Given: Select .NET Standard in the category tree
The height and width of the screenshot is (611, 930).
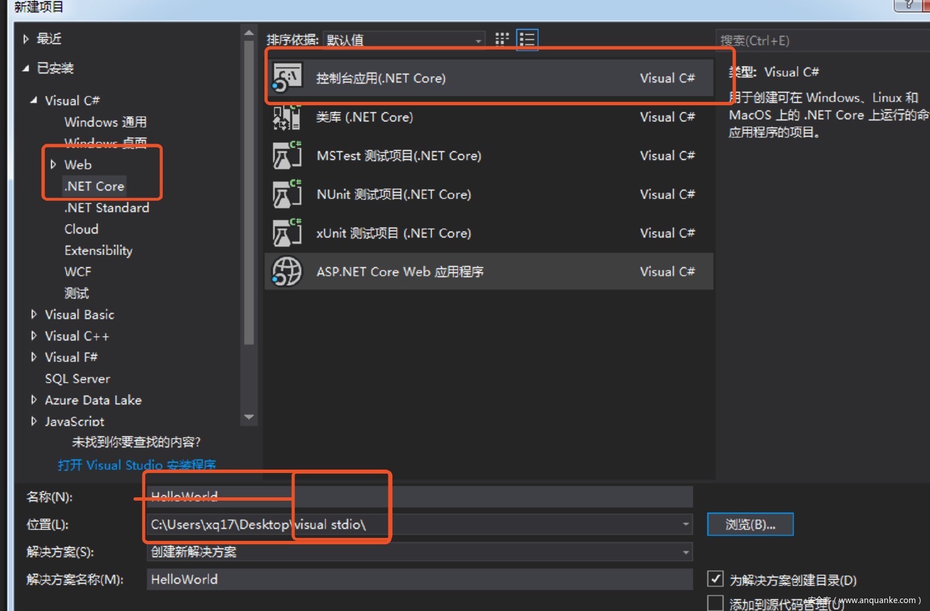Looking at the screenshot, I should pos(106,208).
